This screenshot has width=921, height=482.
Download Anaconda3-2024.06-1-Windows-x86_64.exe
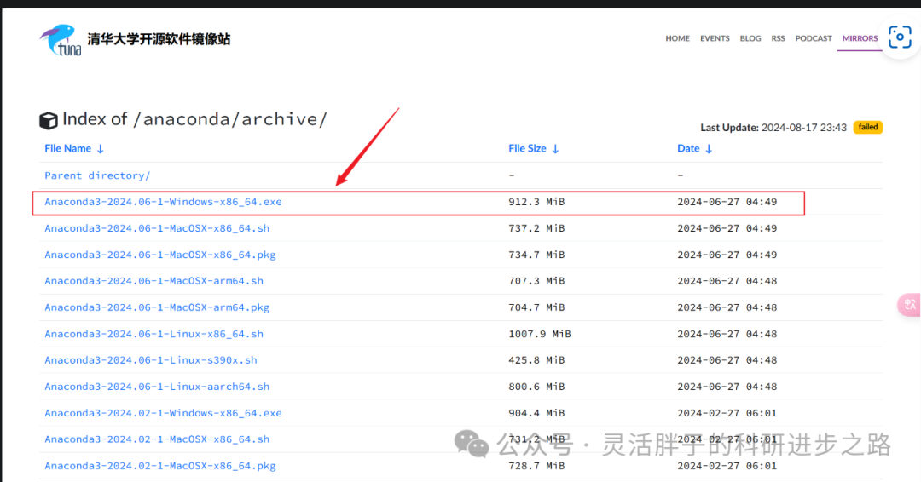163,202
